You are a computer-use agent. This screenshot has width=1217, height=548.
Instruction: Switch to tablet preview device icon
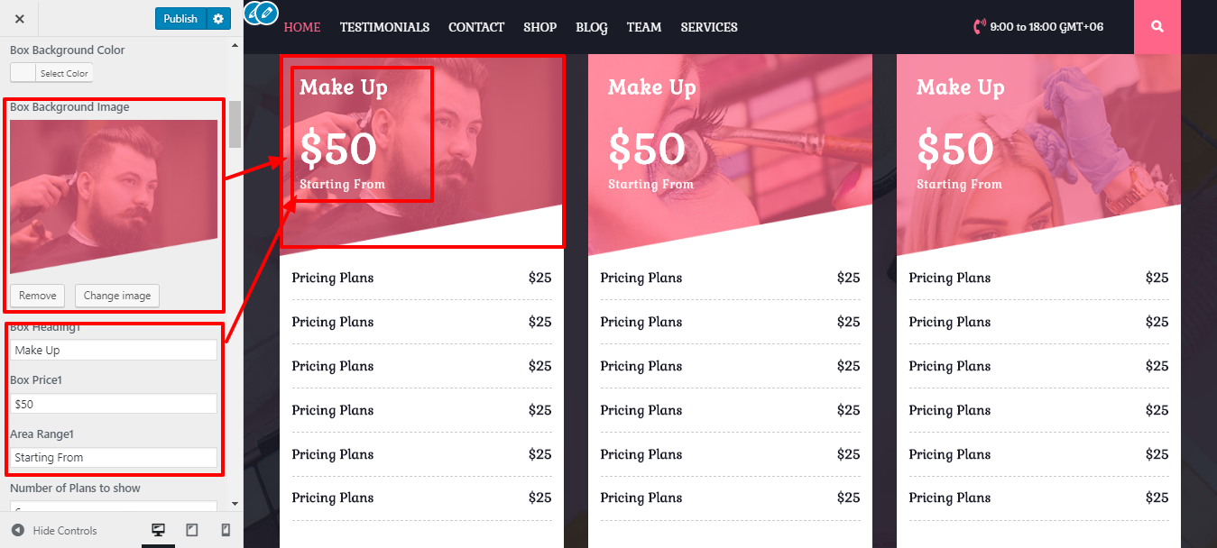(x=192, y=530)
